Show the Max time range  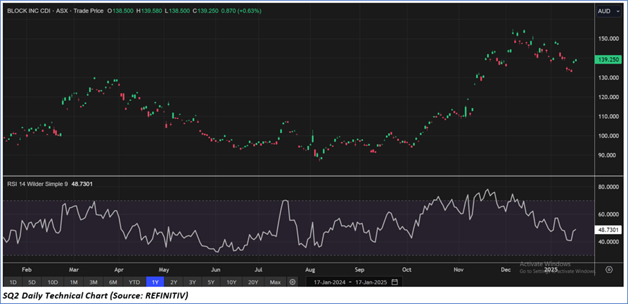tap(275, 282)
